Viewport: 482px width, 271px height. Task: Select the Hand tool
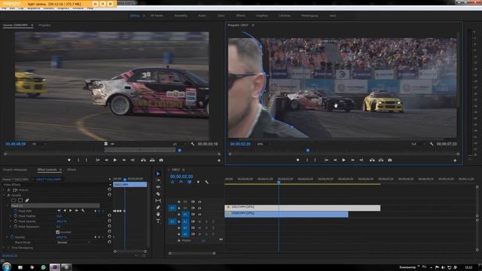click(158, 214)
